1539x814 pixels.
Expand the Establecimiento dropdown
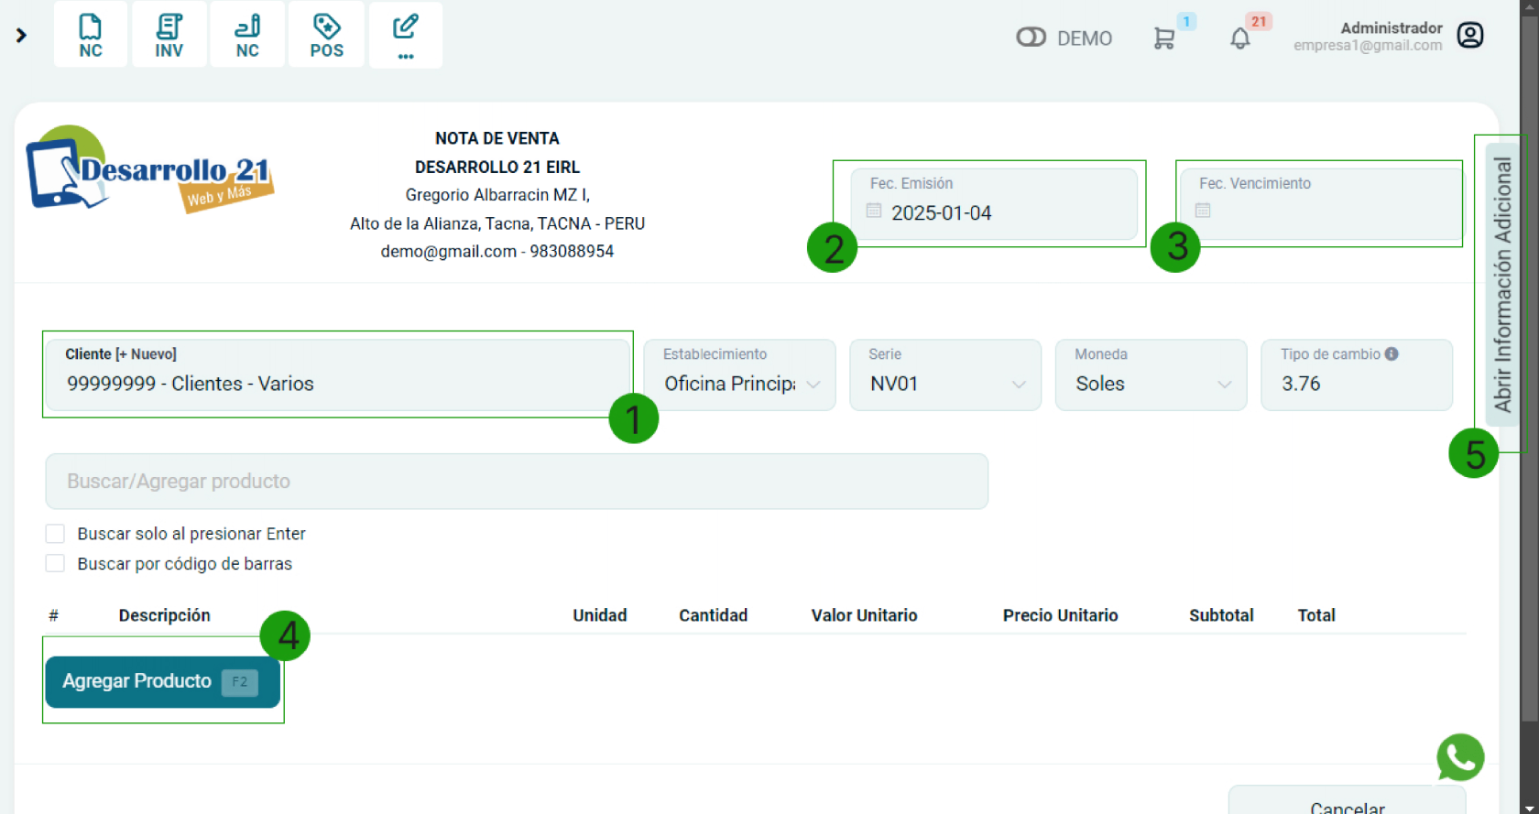(x=739, y=384)
